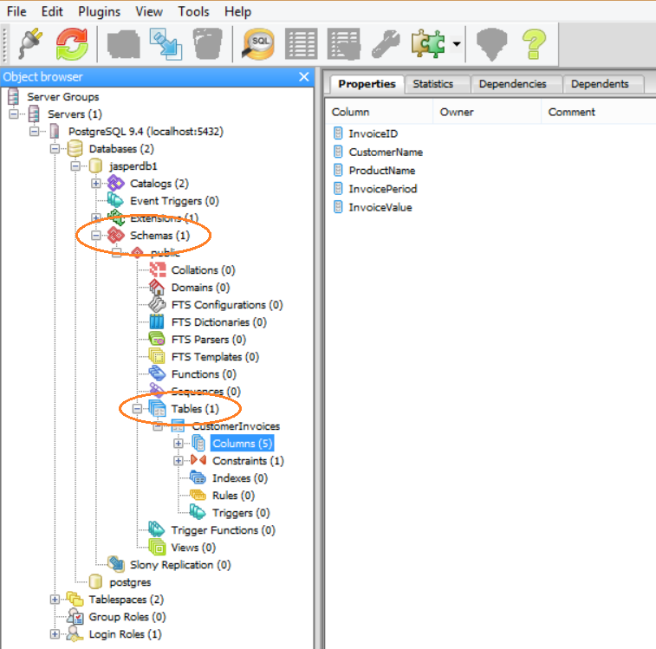The height and width of the screenshot is (649, 656).
Task: Select the InvoiceID column in Properties
Action: click(373, 133)
